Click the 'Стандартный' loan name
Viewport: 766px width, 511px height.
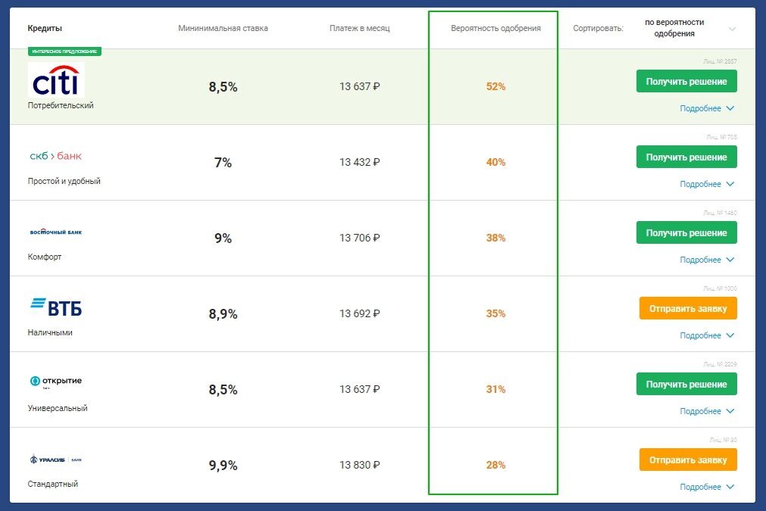coord(53,485)
